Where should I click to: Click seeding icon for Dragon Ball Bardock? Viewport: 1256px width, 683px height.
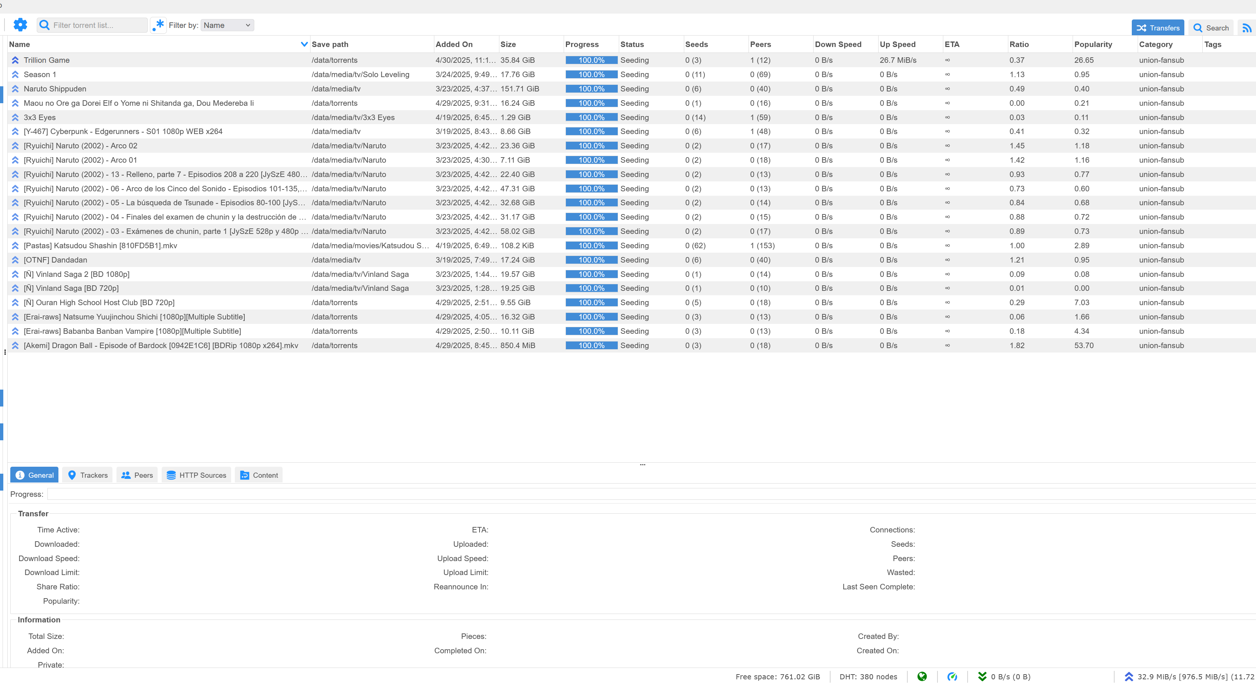tap(15, 346)
